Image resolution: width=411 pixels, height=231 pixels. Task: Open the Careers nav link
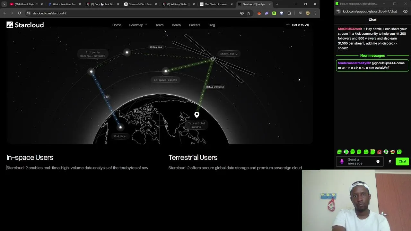195,25
